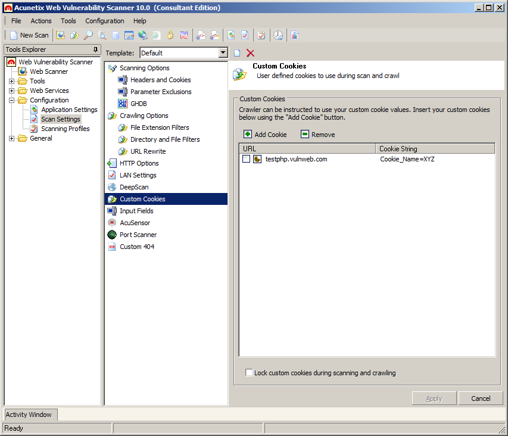
Task: Expand the Tools folder node
Action: [x=12, y=82]
